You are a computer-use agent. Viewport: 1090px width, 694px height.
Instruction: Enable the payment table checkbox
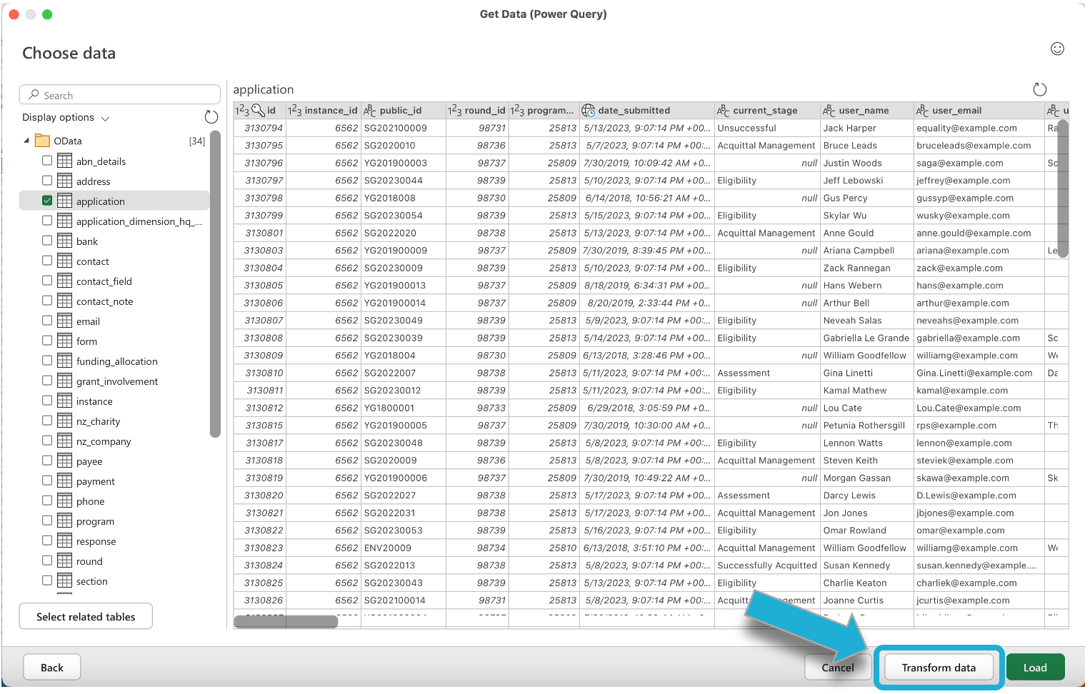pos(47,481)
